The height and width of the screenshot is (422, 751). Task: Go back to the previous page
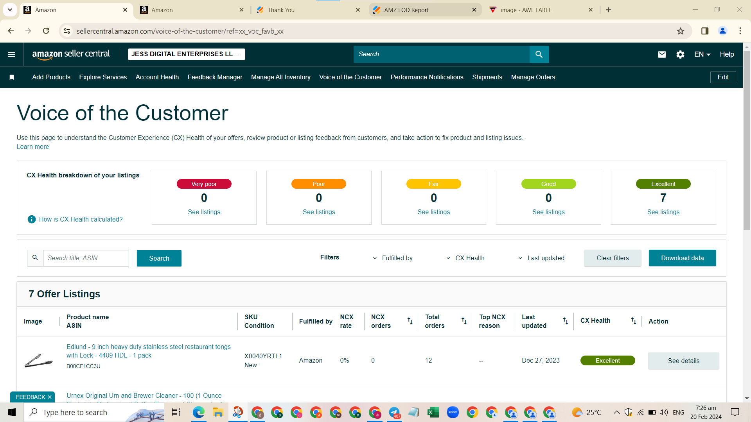click(x=11, y=31)
